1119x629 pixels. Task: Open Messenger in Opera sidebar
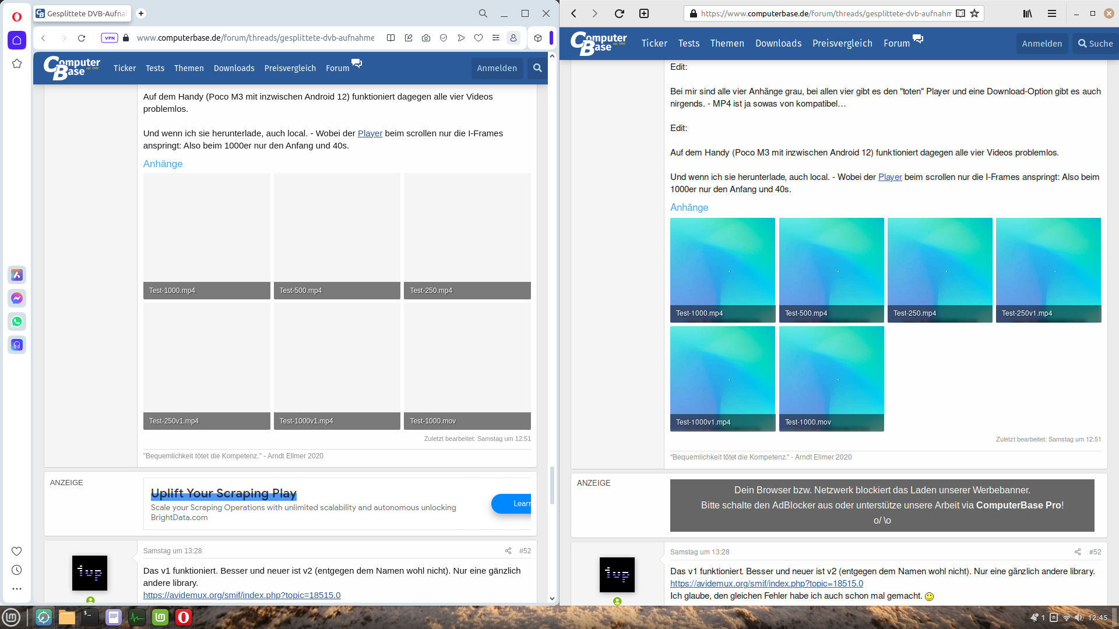[17, 298]
